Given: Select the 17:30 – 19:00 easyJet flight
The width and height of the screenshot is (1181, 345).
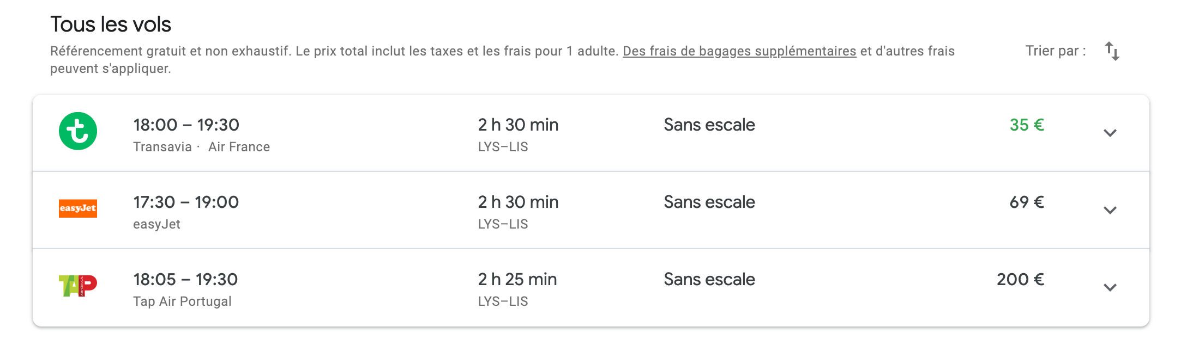Looking at the screenshot, I should pos(591,211).
